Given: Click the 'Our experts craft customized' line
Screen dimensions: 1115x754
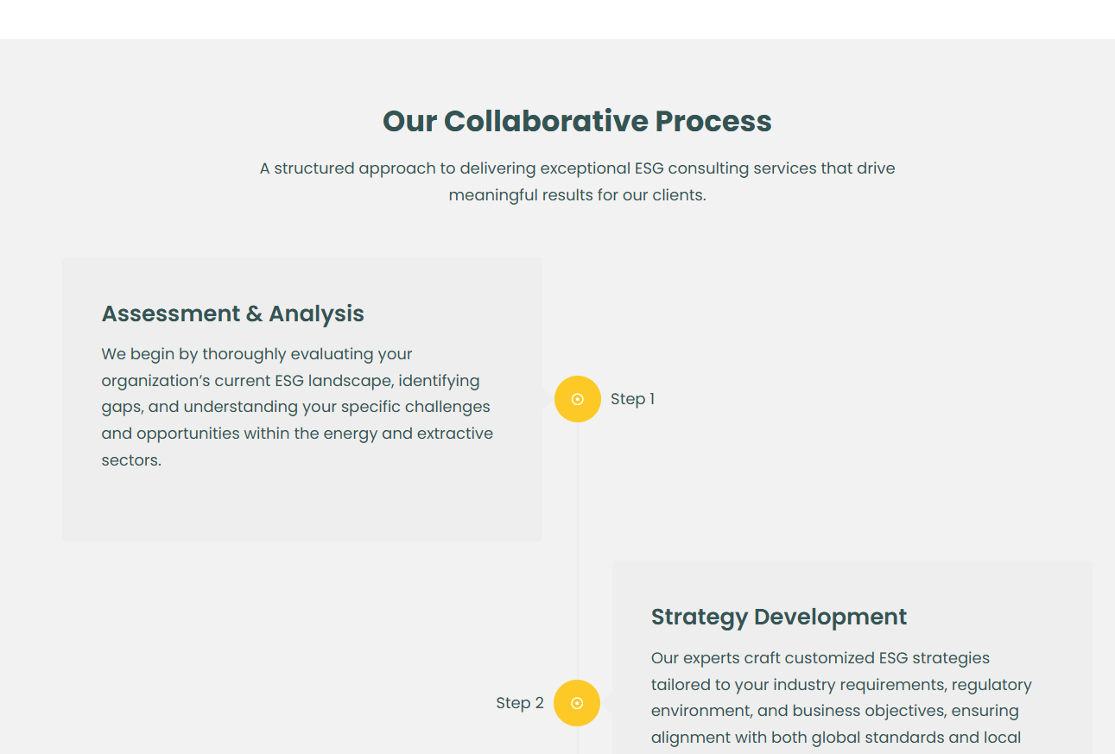Looking at the screenshot, I should click(x=820, y=658).
